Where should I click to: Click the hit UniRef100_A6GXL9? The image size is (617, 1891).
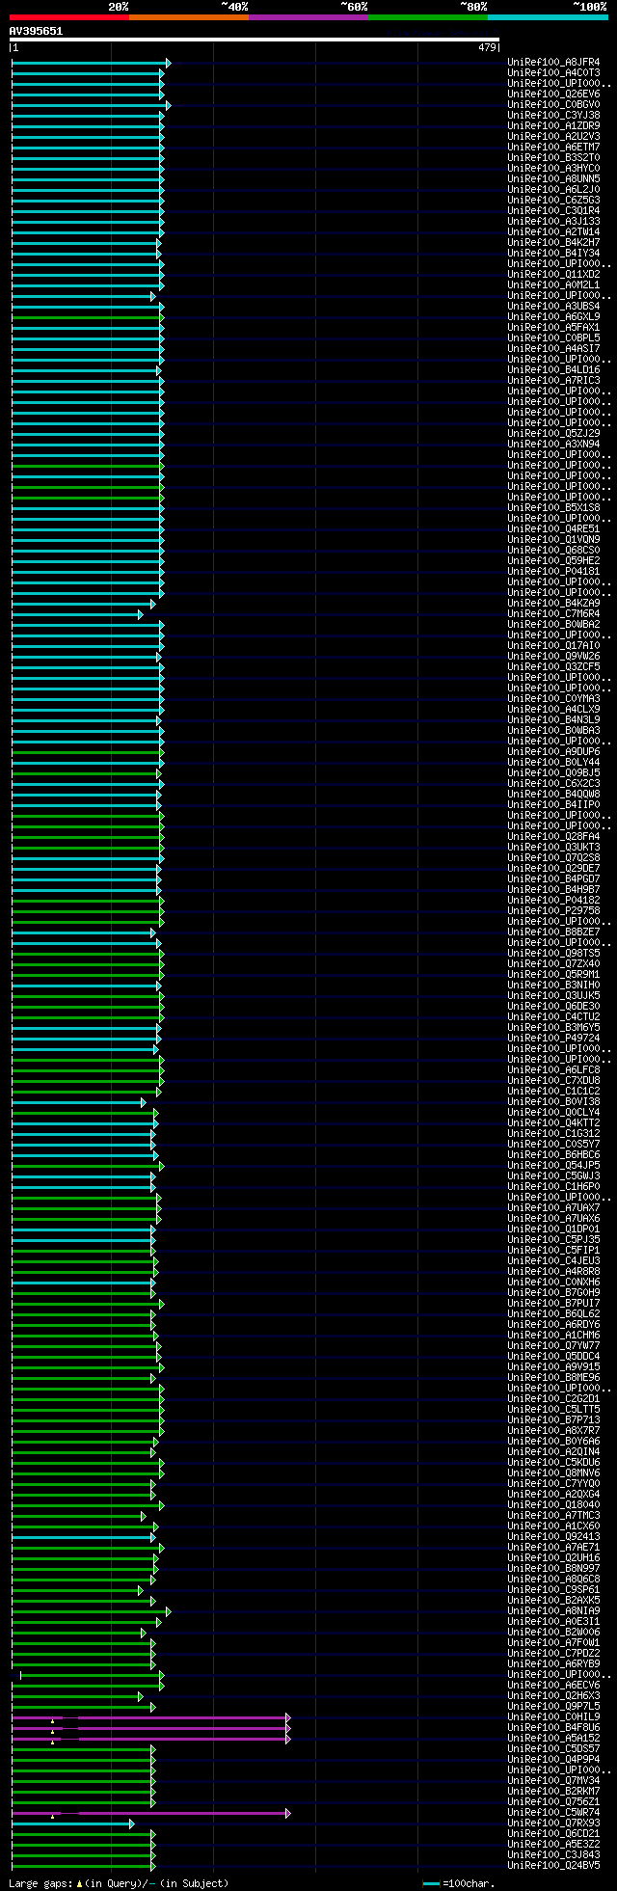(553, 317)
